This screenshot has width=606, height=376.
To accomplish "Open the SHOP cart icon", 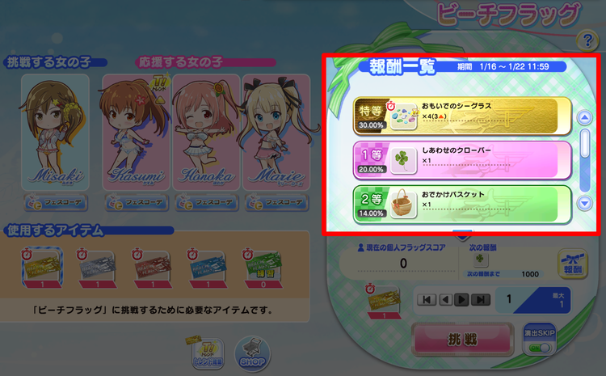I will coord(252,354).
